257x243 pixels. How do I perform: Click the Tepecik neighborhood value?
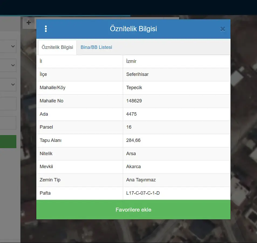pyautogui.click(x=134, y=88)
